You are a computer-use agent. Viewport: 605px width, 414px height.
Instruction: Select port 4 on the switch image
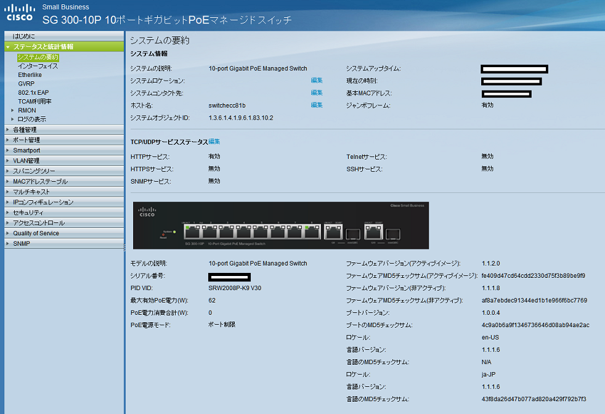[243, 232]
